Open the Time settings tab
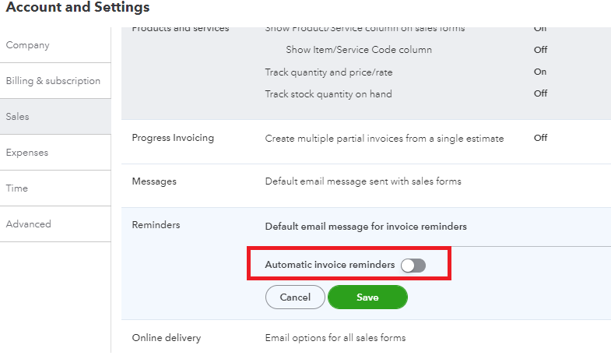 click(17, 188)
